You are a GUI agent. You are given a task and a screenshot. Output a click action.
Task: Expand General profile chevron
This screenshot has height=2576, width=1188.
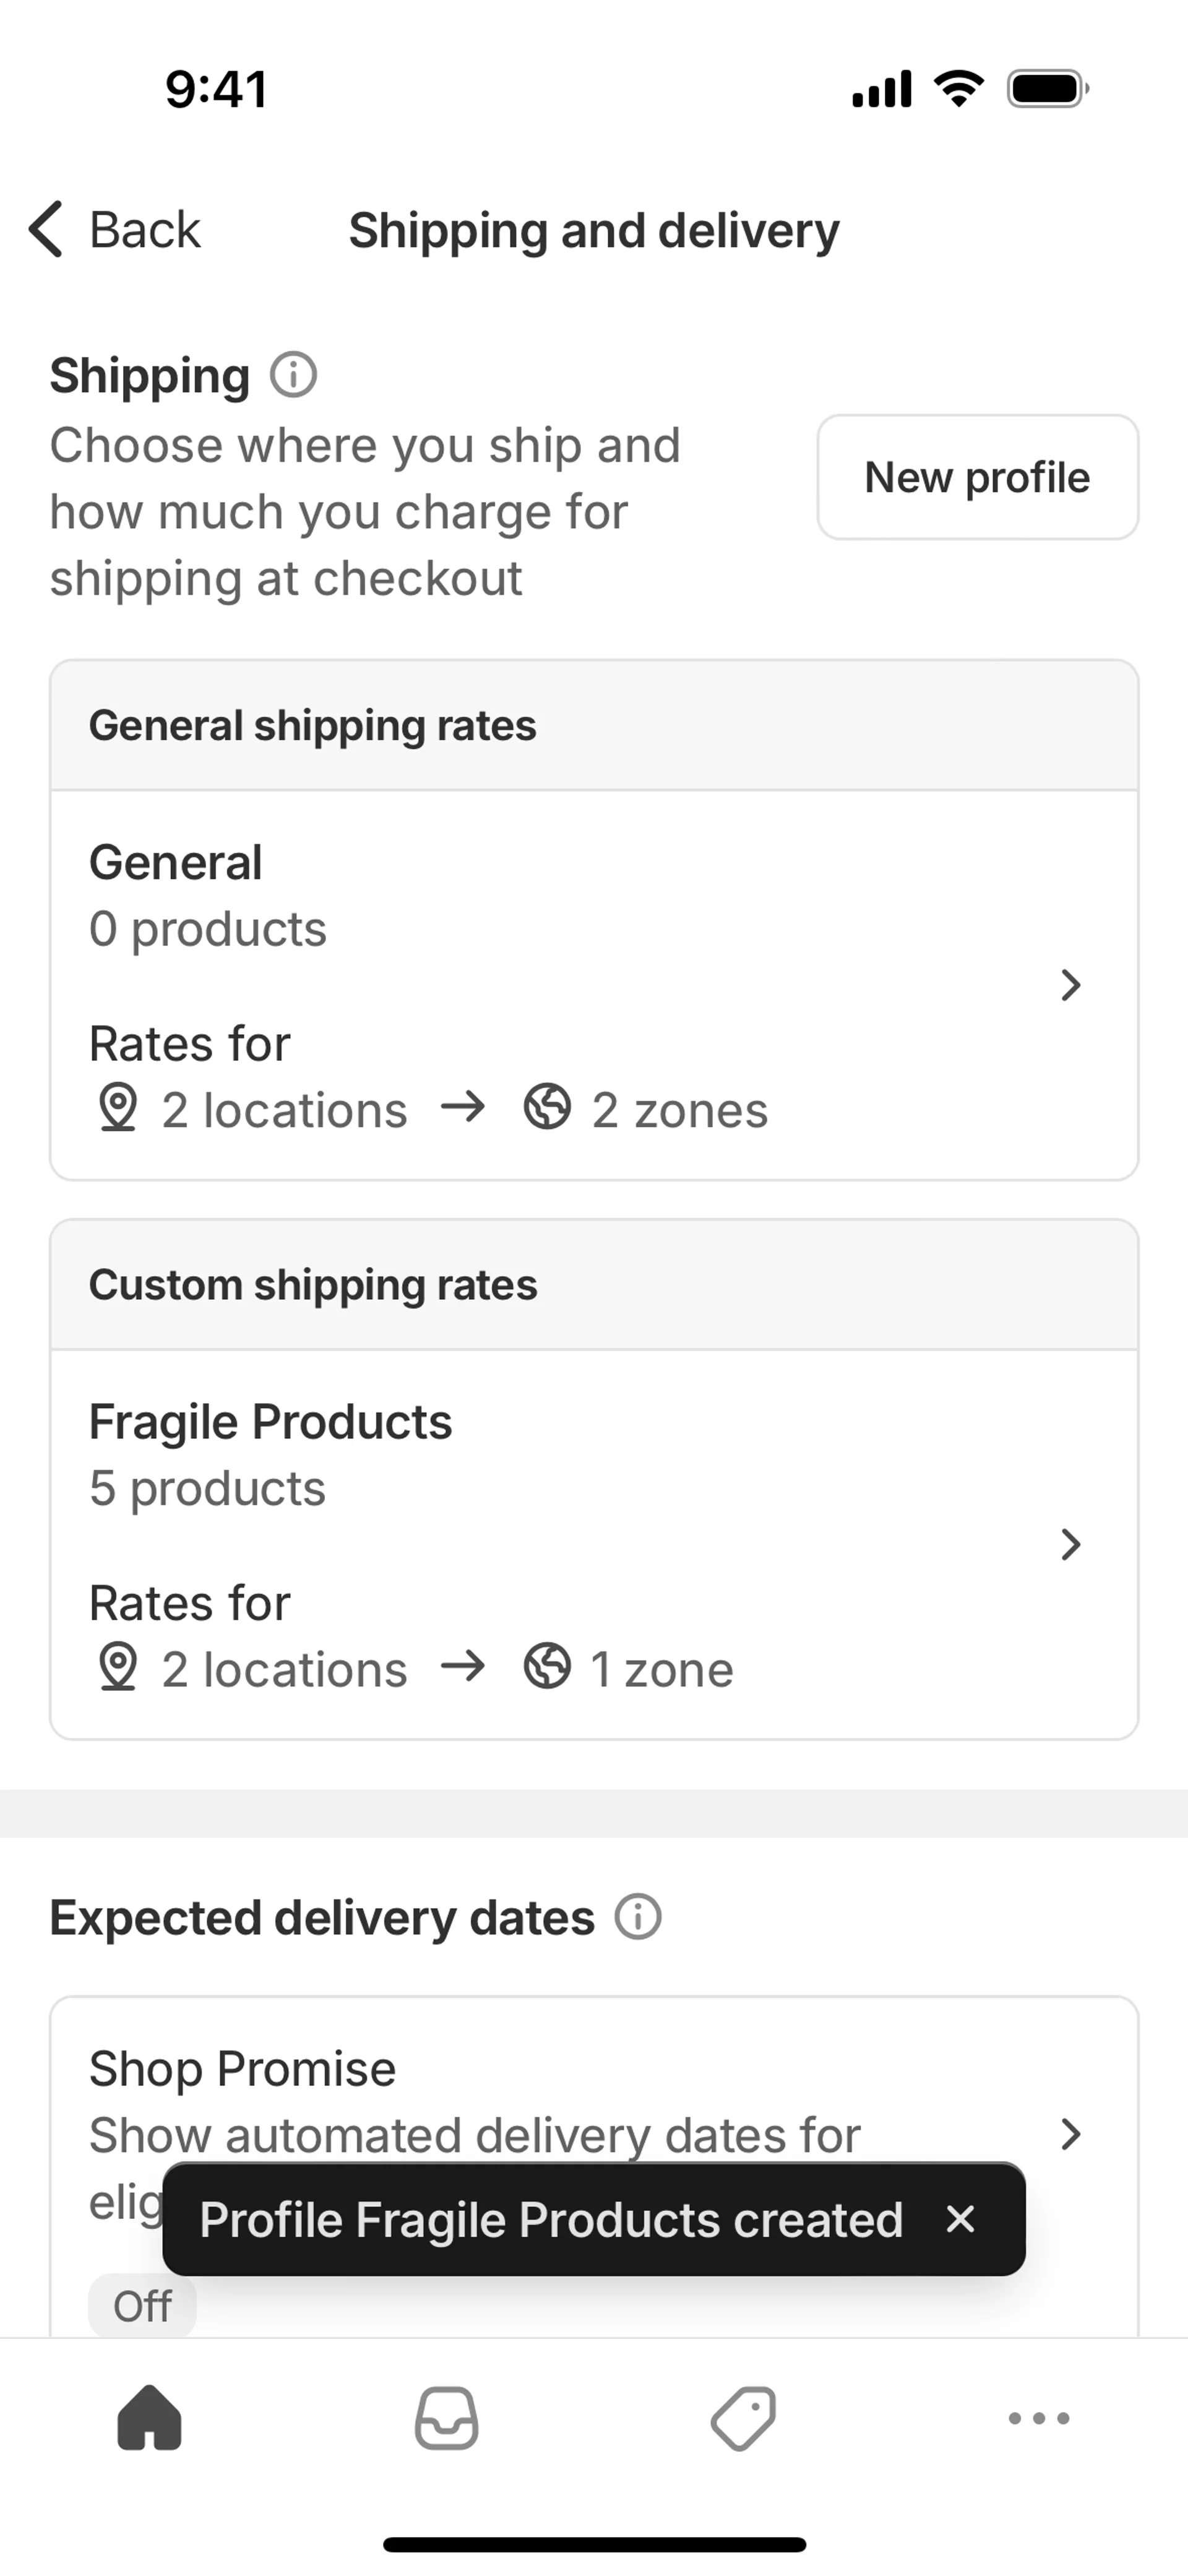point(1070,985)
